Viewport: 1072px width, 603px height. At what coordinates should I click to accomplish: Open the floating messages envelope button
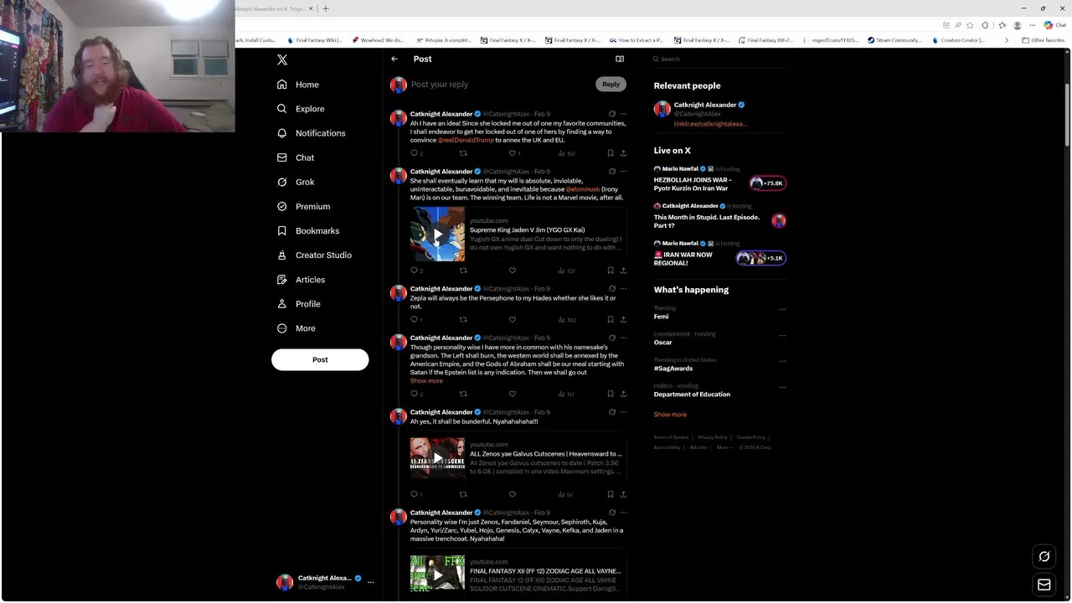(1044, 585)
